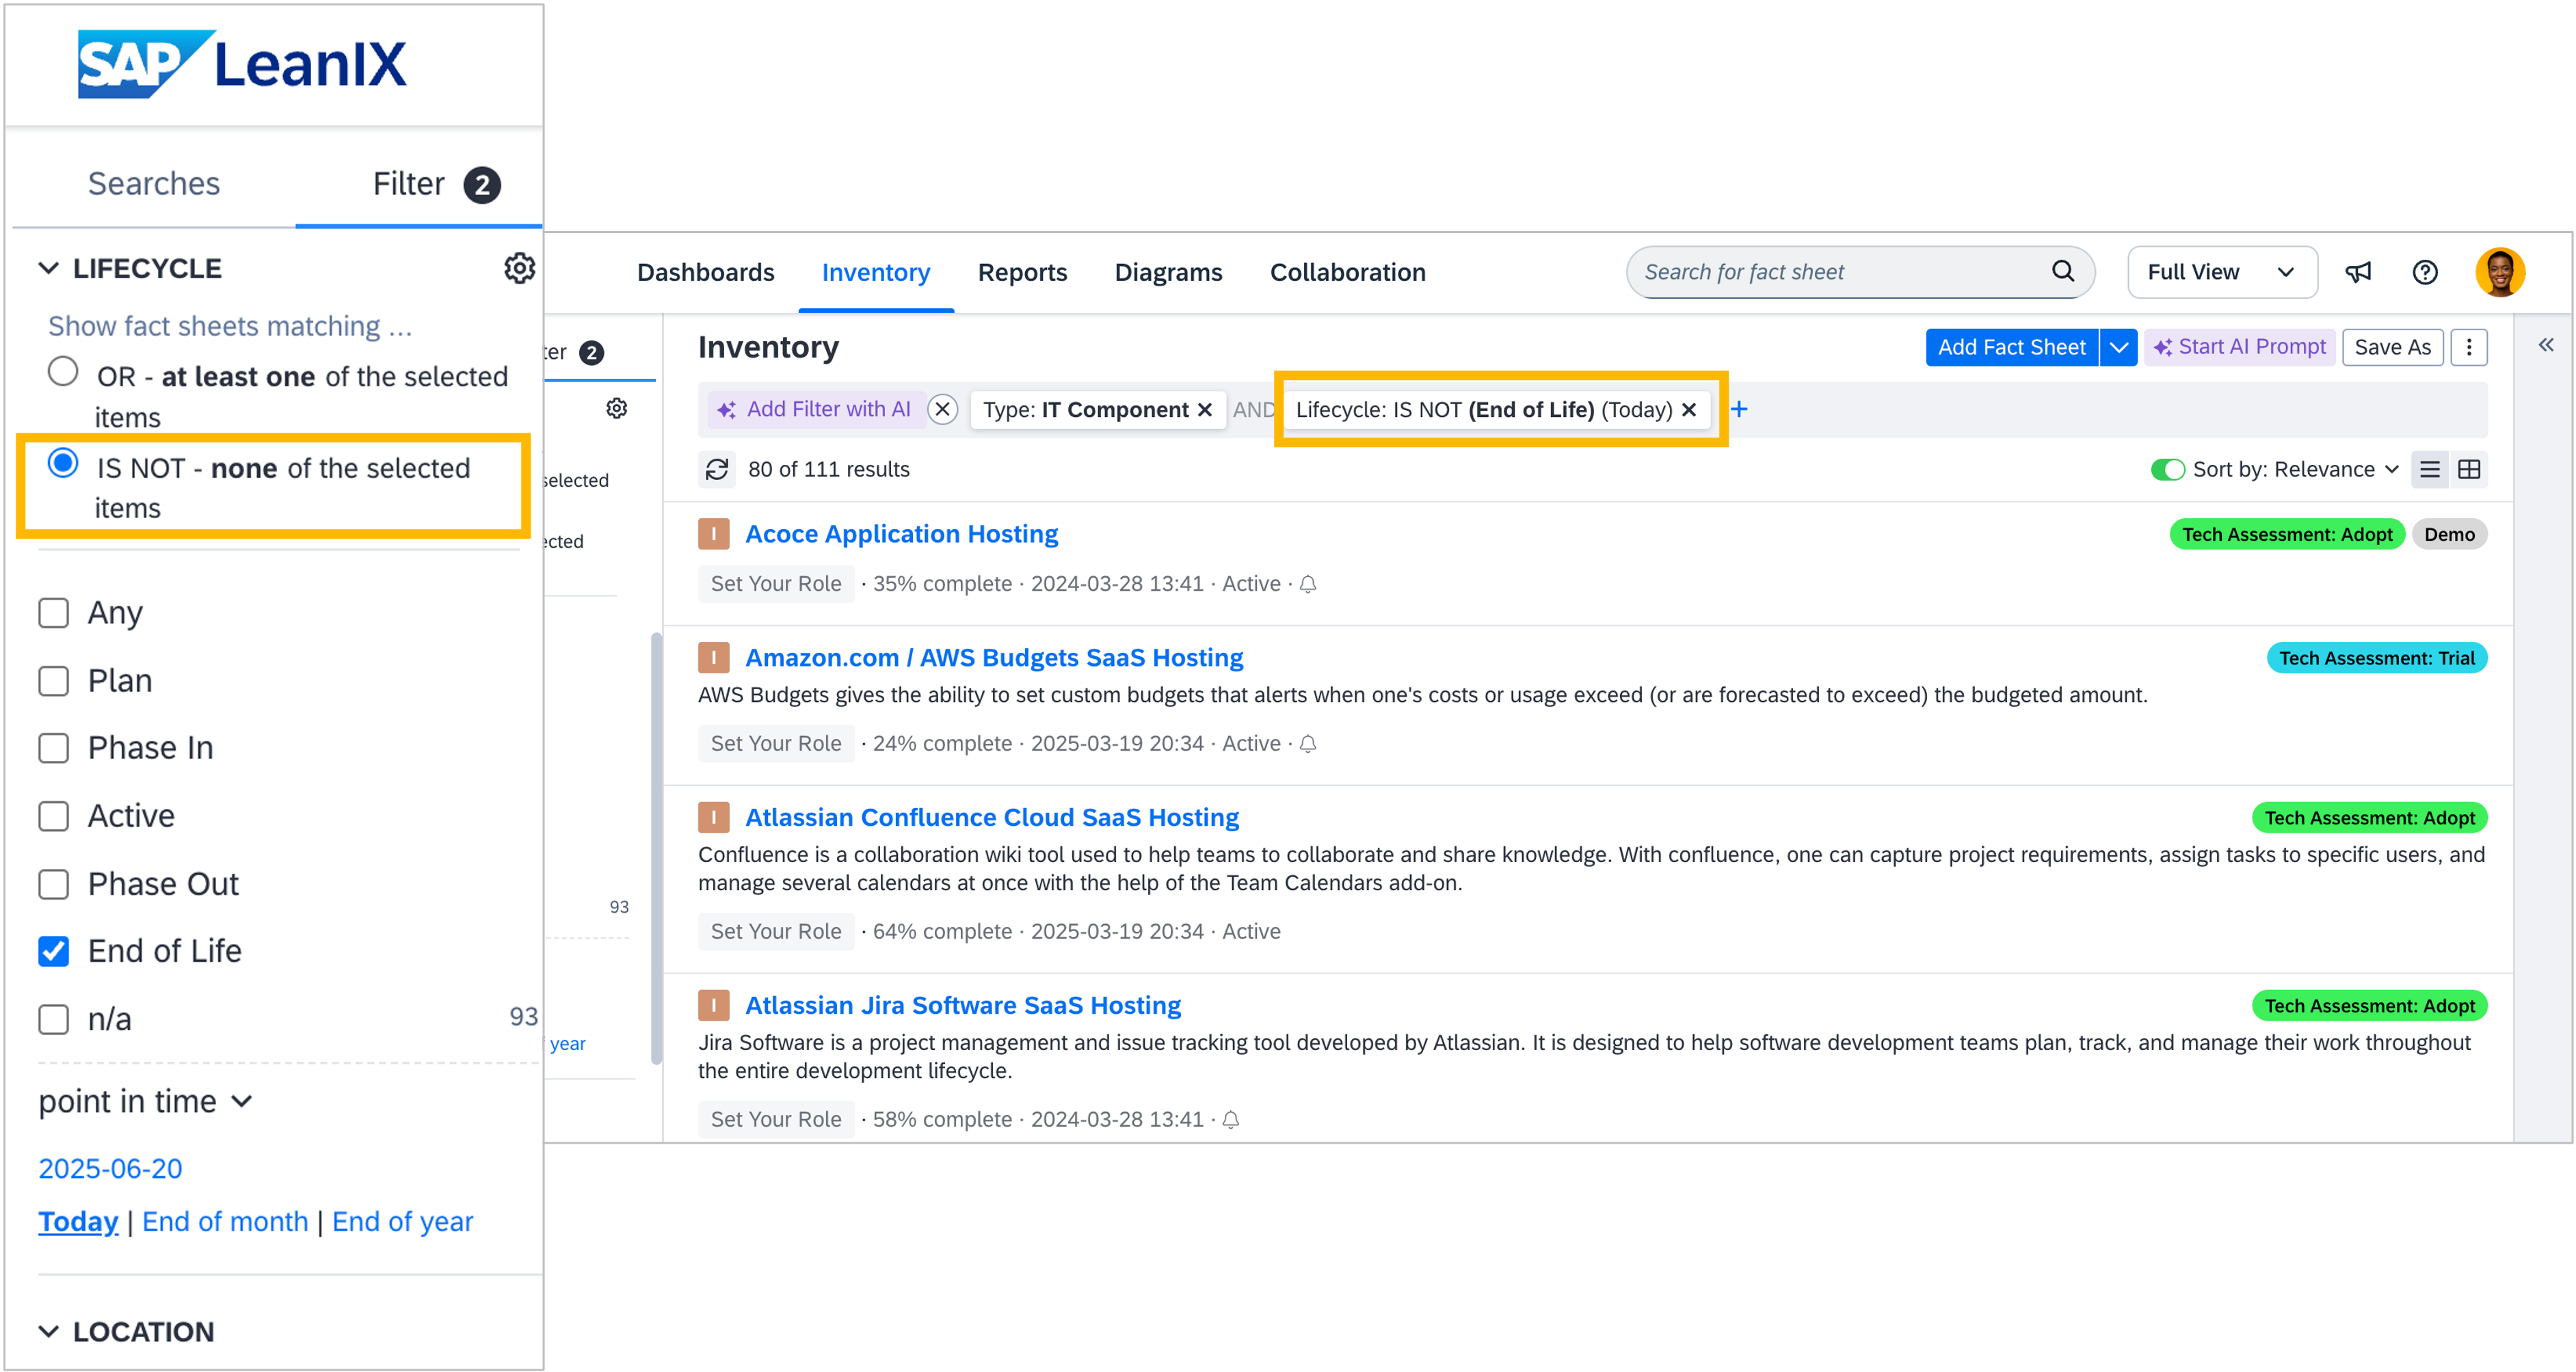Check the Any lifecycle checkbox

[54, 613]
